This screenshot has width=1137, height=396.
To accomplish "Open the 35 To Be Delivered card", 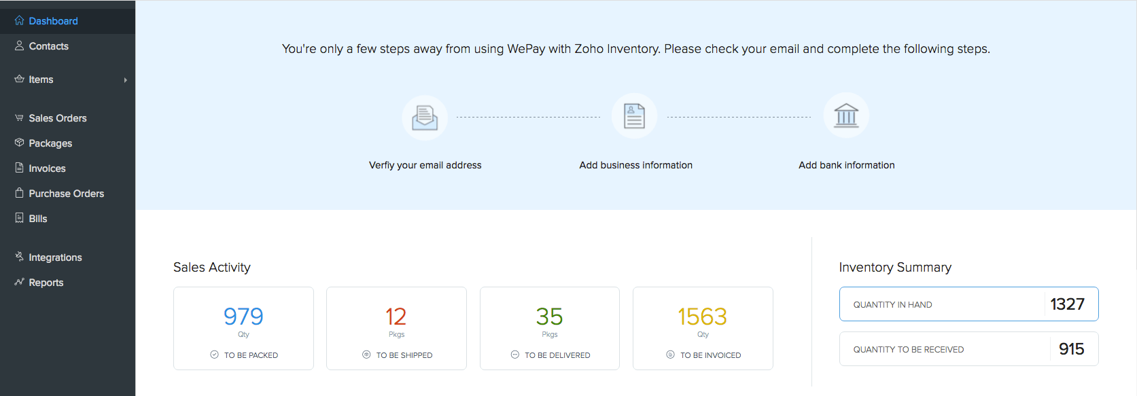I will tap(549, 328).
